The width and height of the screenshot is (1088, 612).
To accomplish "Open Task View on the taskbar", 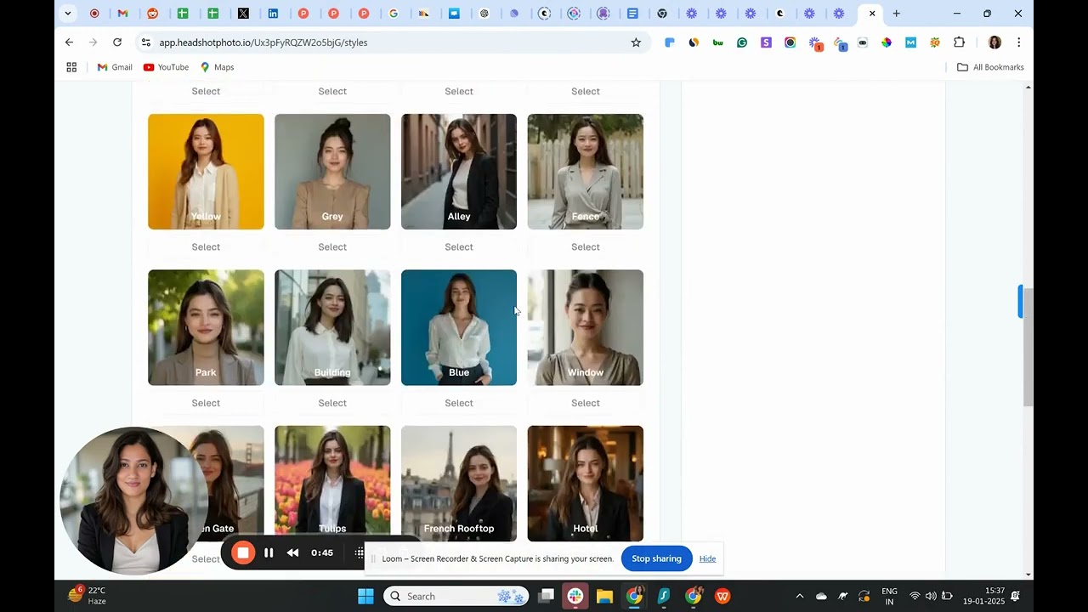I will pyautogui.click(x=546, y=596).
